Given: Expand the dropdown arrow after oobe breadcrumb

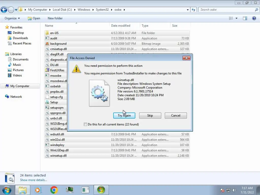Looking at the screenshot, I should click(124, 10).
